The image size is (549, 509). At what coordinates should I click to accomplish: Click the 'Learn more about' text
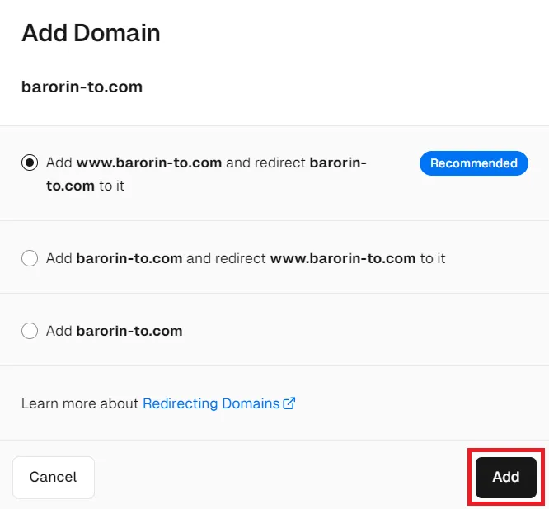[80, 403]
